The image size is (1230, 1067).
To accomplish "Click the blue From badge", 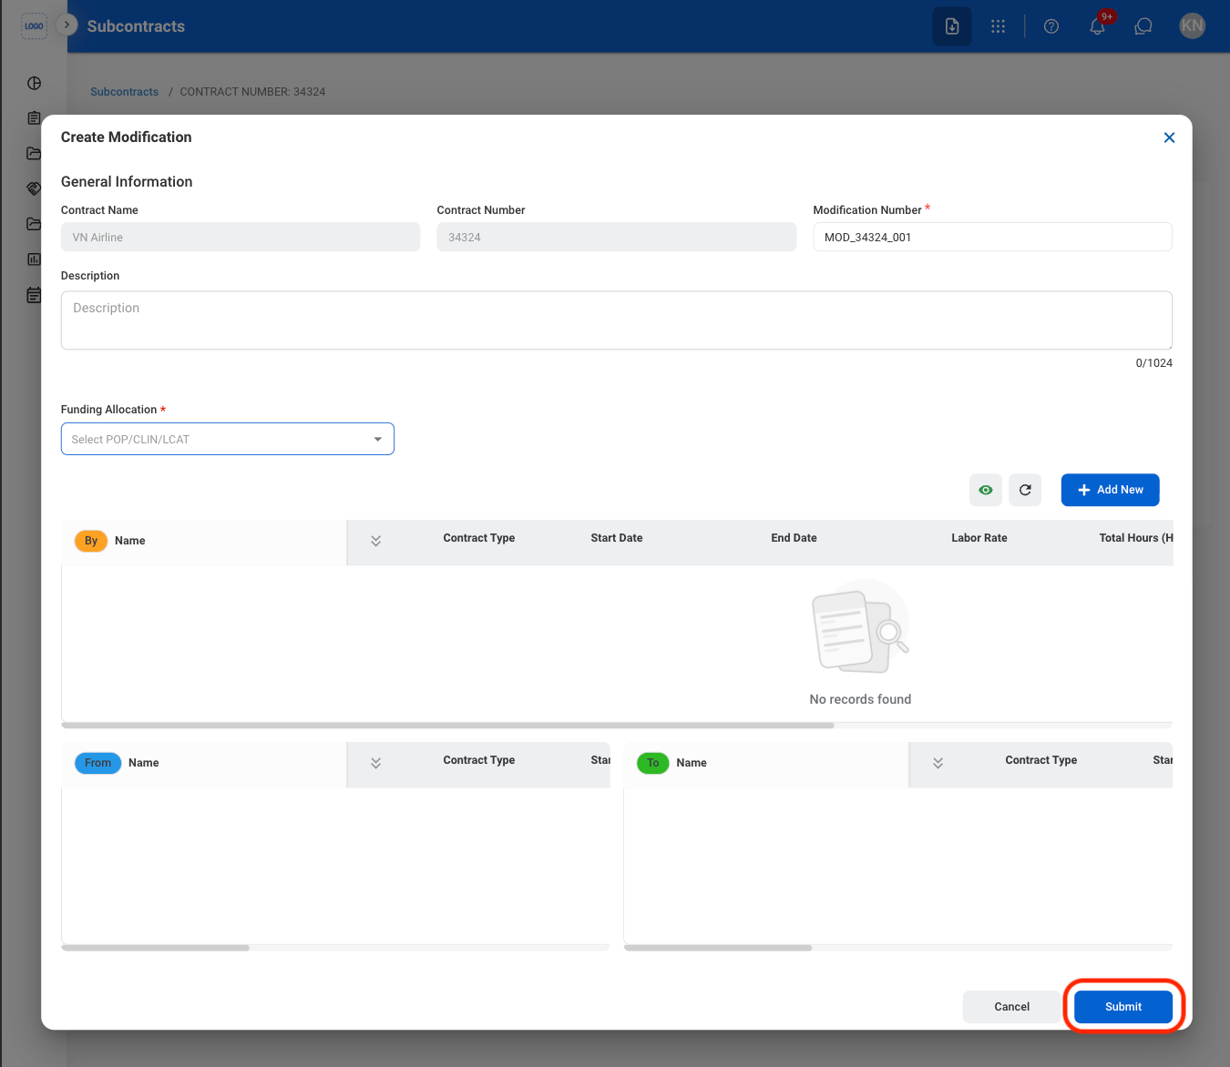I will 97,763.
